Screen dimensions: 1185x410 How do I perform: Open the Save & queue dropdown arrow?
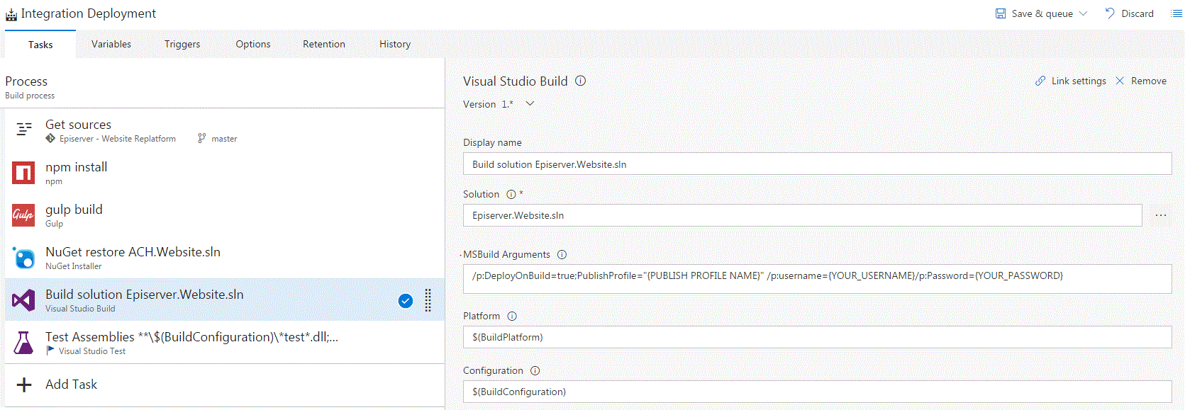1083,13
